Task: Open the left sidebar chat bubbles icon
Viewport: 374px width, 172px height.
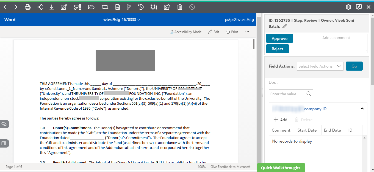Action: (x=4, y=124)
